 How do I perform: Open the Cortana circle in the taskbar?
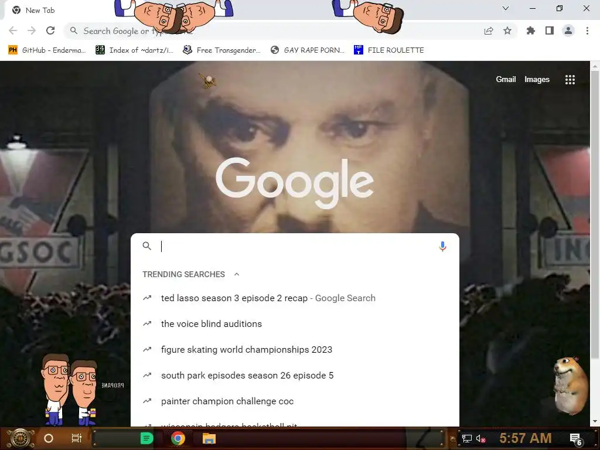[49, 438]
